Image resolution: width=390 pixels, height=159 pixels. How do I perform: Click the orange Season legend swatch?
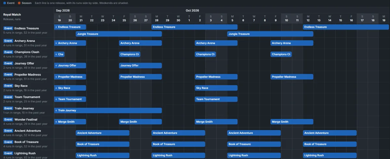(x=19, y=3)
